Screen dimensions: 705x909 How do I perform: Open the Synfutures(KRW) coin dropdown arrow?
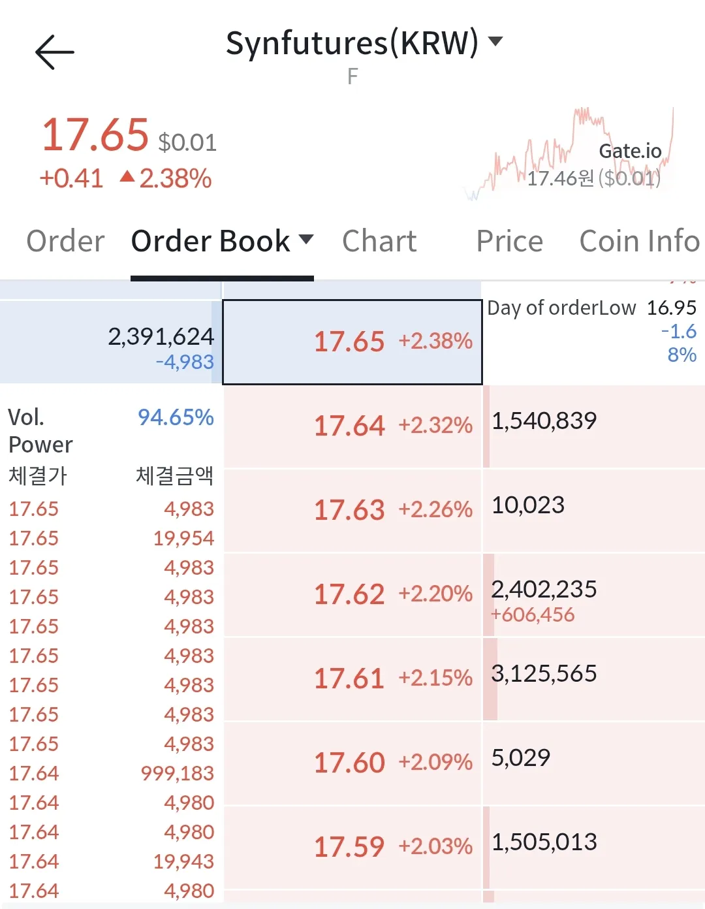coord(496,42)
